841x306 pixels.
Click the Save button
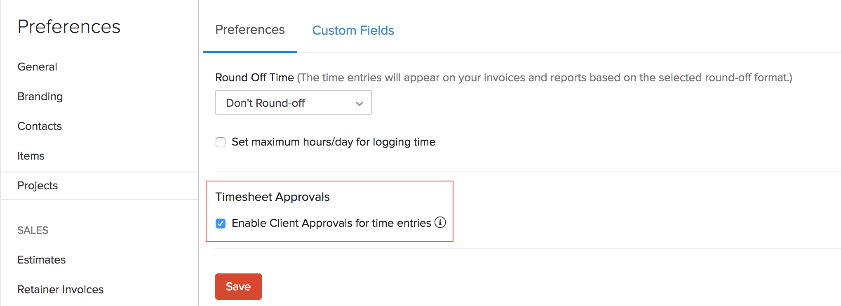point(238,286)
